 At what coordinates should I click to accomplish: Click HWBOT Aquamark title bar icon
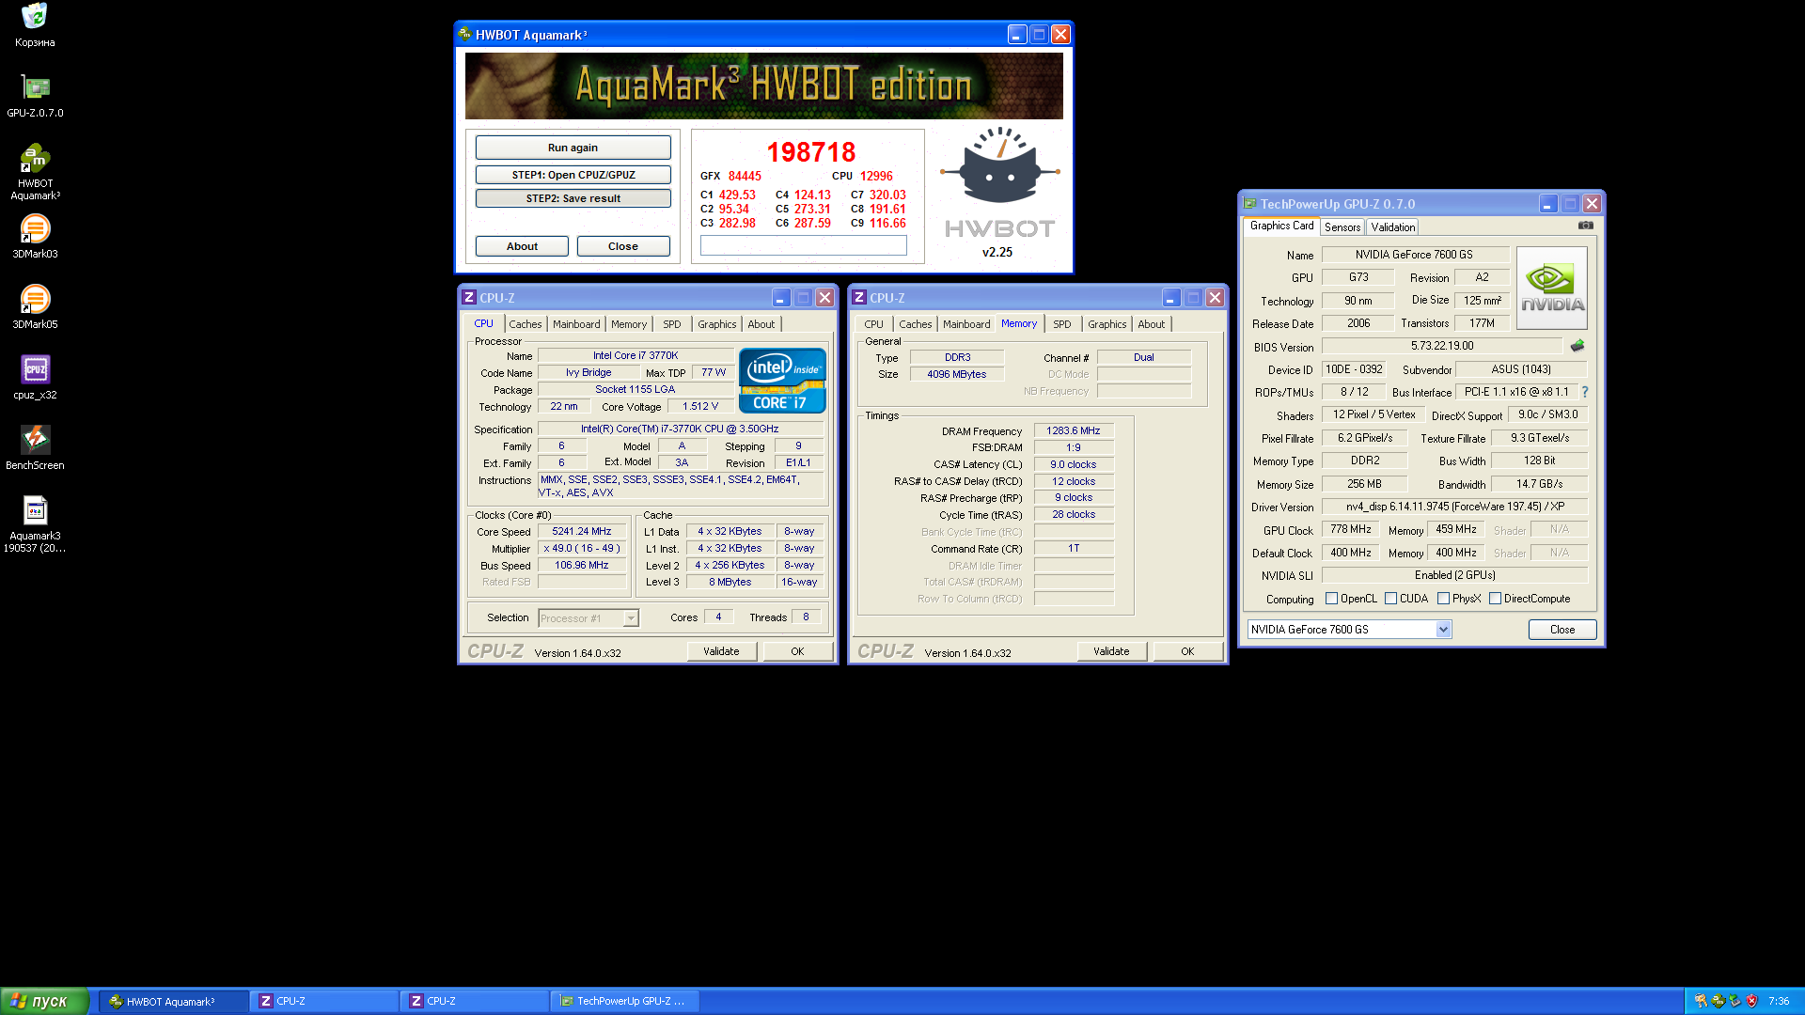pos(465,35)
